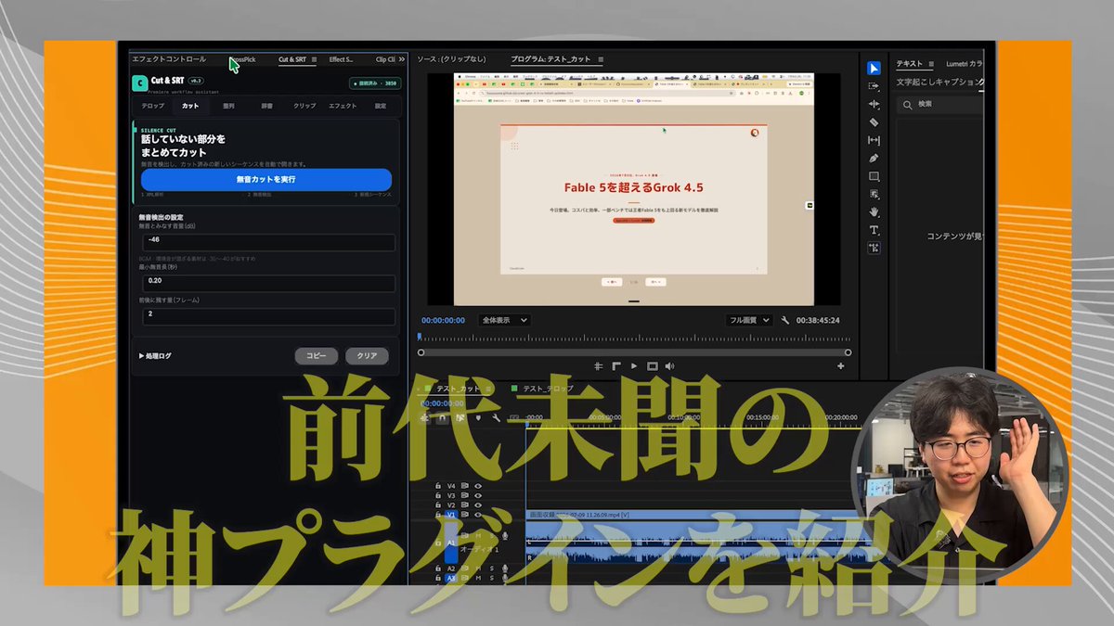Image resolution: width=1114 pixels, height=626 pixels.
Task: Open the 整列 tab in plugin
Action: click(228, 106)
